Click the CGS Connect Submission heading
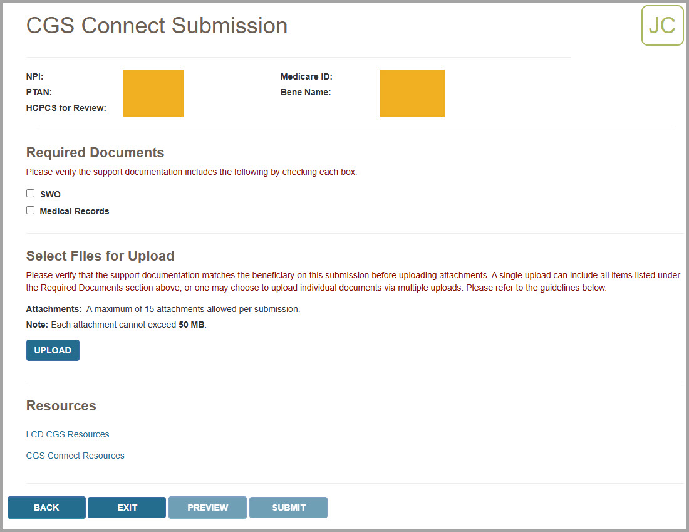689x532 pixels. [157, 26]
